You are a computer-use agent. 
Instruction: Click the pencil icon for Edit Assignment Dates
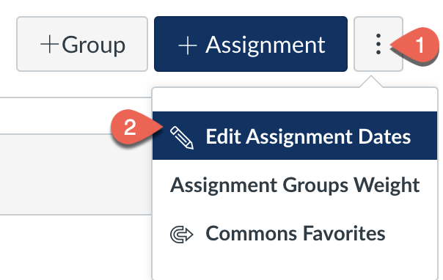coord(182,138)
